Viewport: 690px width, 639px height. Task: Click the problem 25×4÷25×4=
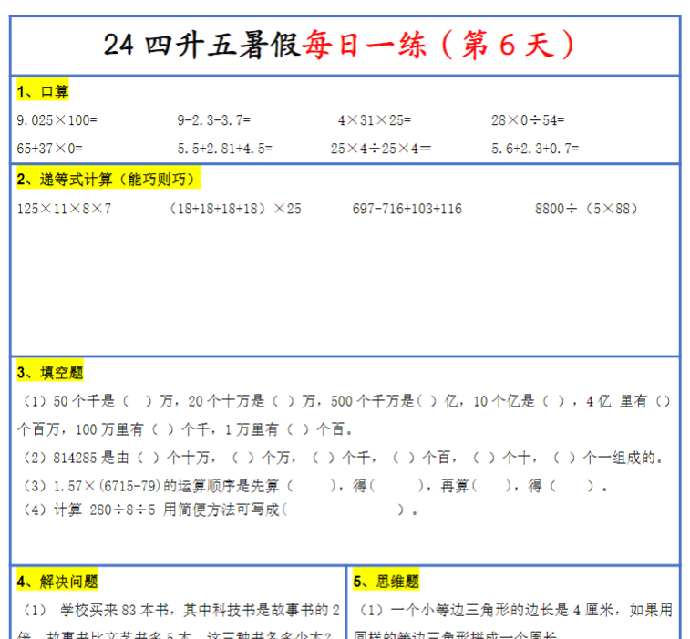381,148
